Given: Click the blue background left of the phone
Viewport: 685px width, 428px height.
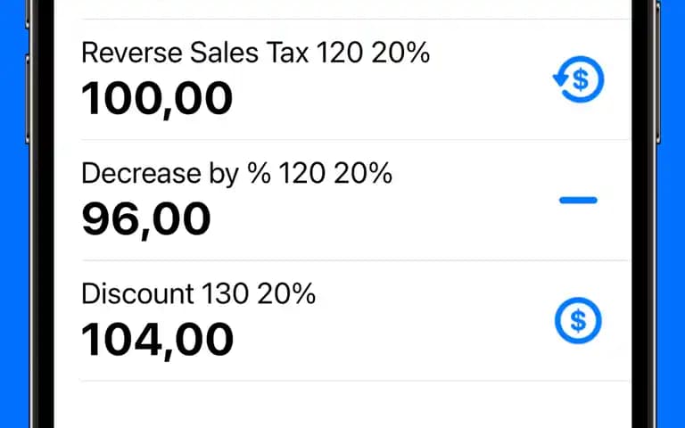Looking at the screenshot, I should 12,218.
